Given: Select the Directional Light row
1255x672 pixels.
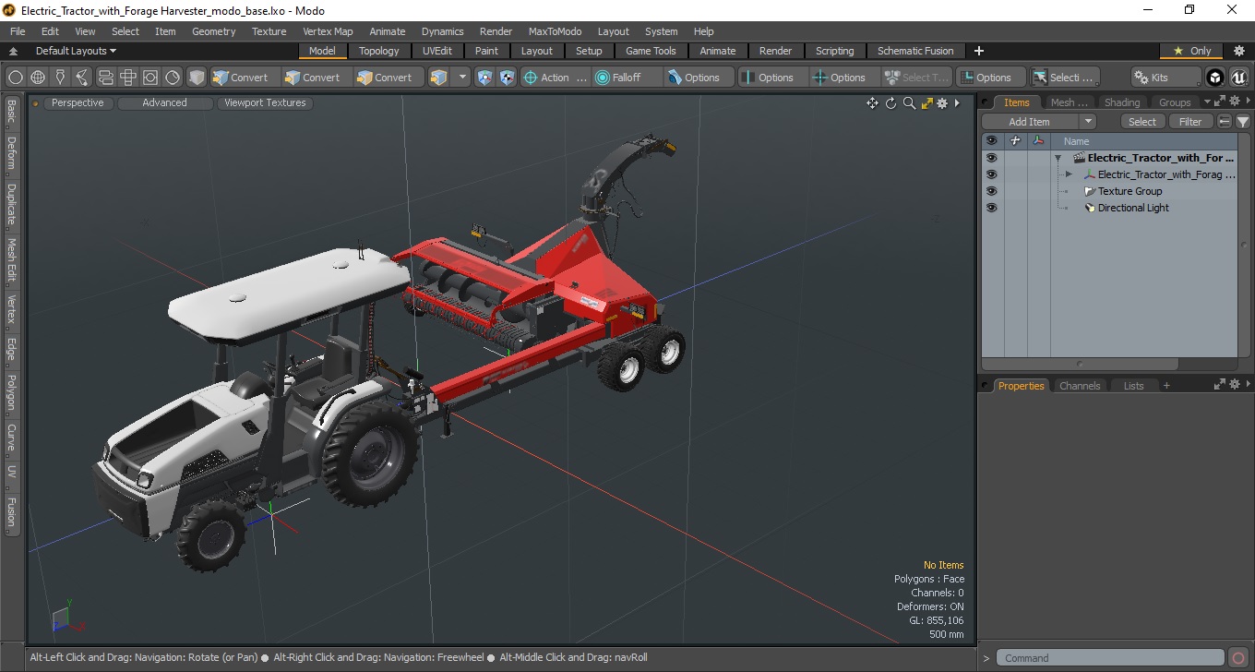Looking at the screenshot, I should [1133, 208].
